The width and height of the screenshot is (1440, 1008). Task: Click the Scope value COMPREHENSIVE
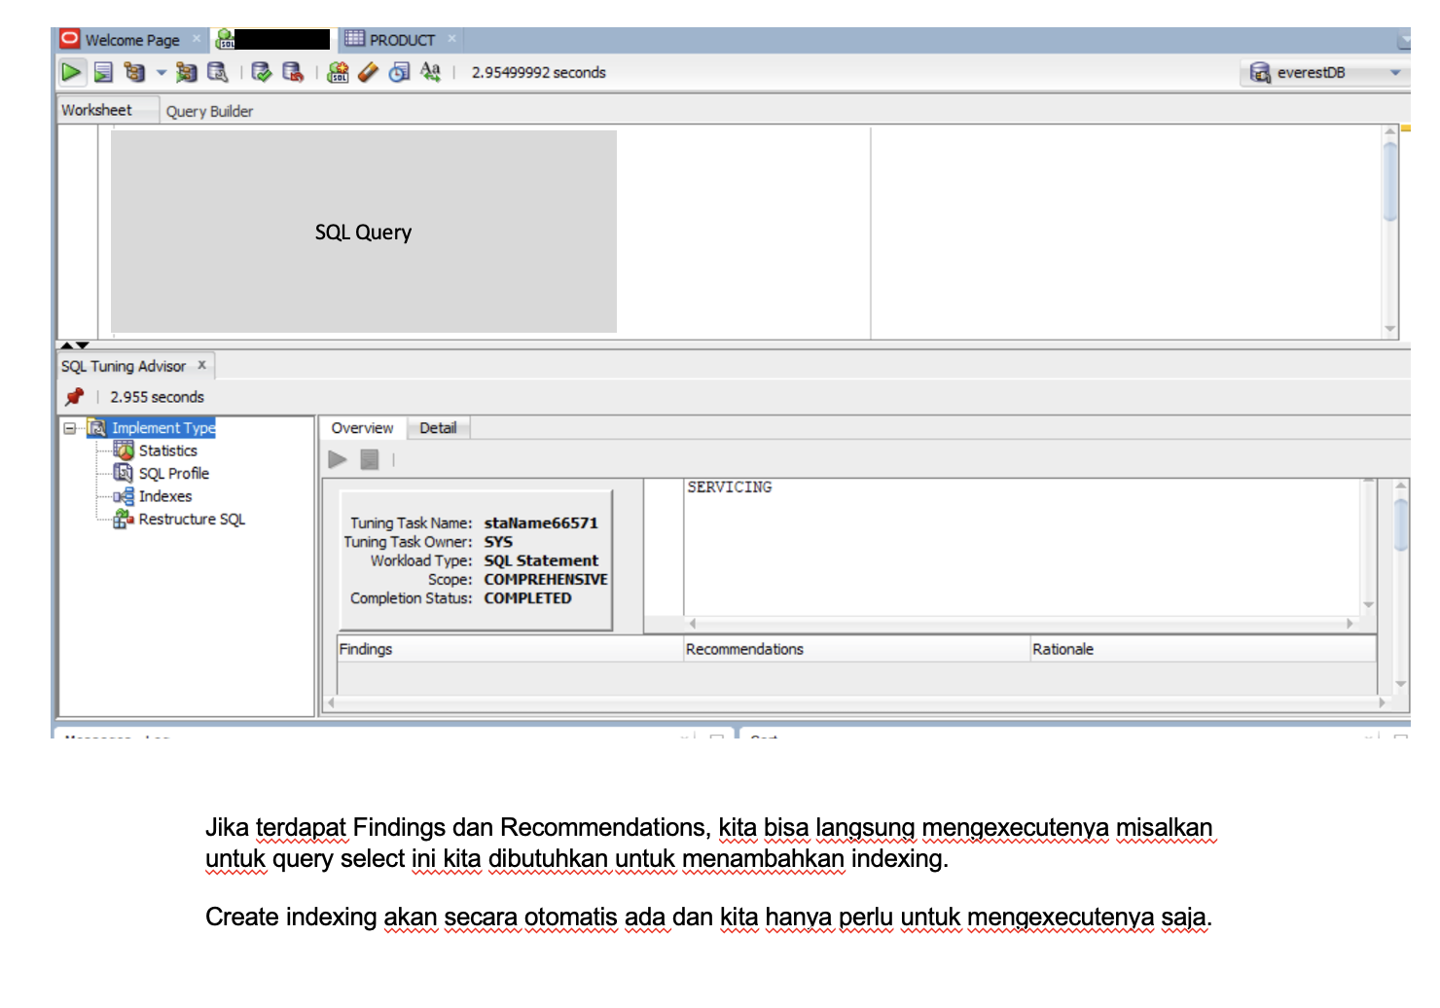tap(546, 579)
